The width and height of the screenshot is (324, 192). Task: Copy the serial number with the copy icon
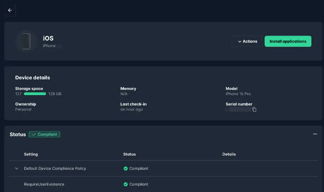[254, 109]
